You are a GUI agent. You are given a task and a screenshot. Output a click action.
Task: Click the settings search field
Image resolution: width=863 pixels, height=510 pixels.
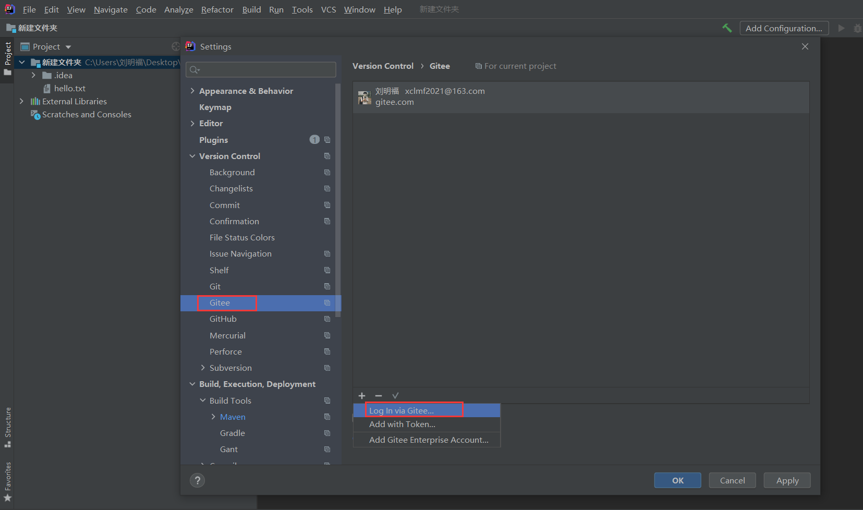[x=261, y=69]
